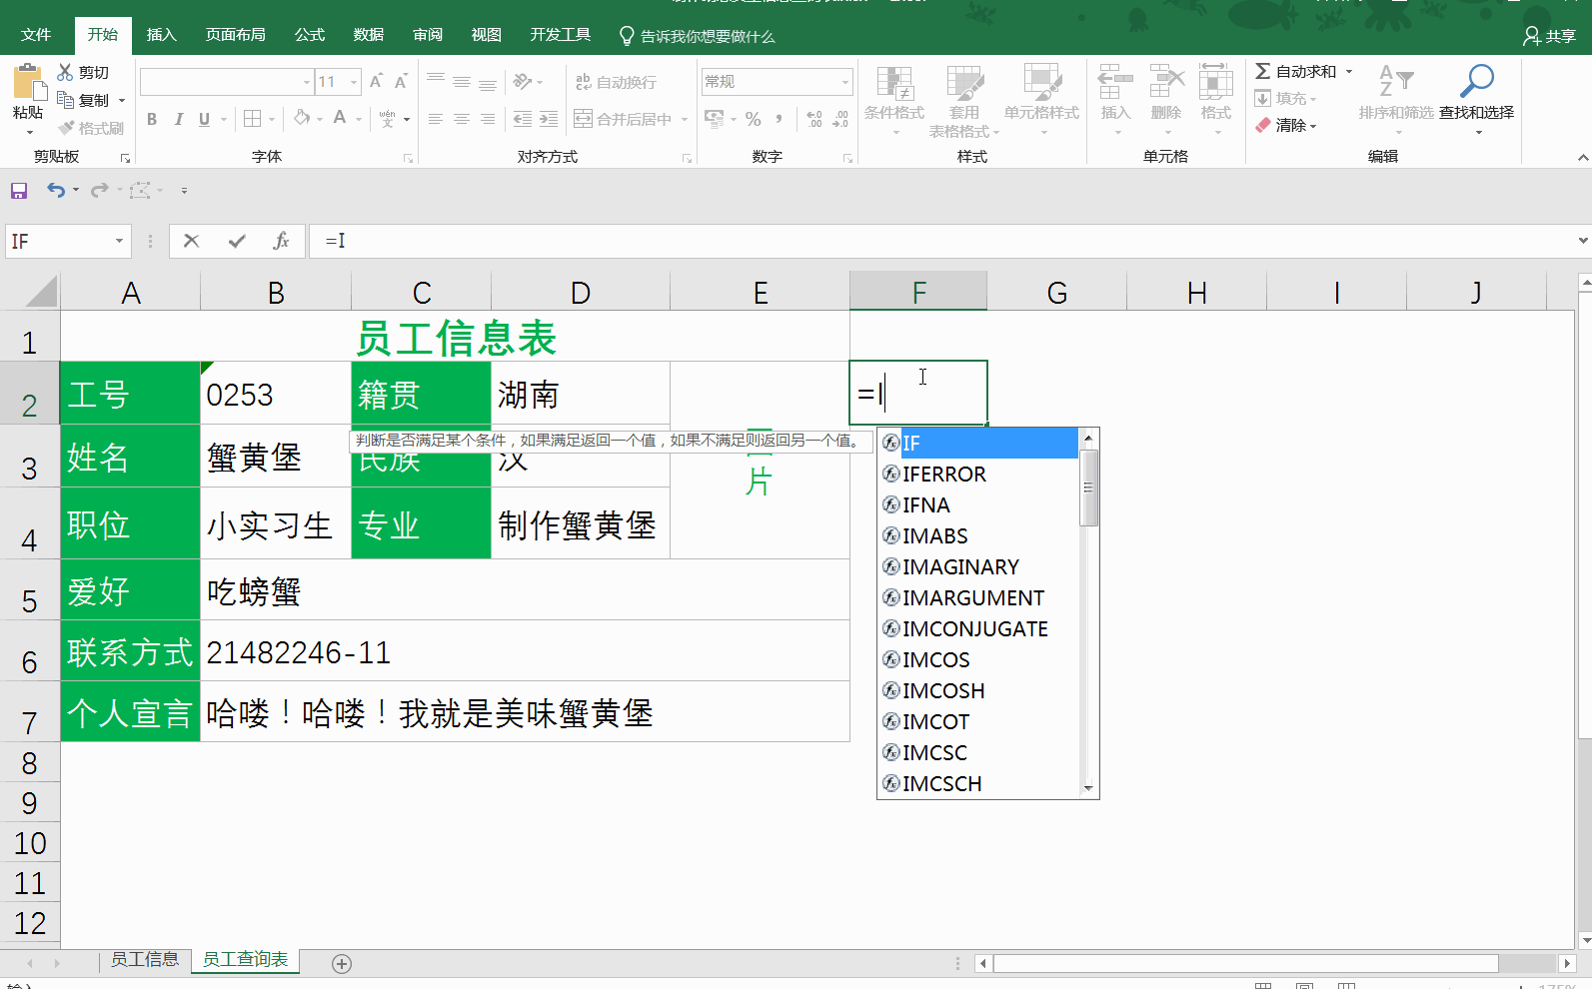
Task: Click the formula bar input
Action: pos(943,241)
